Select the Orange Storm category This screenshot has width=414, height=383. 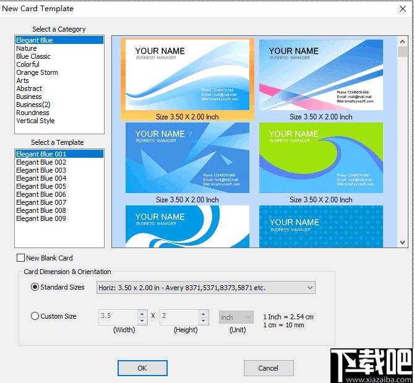[x=37, y=72]
